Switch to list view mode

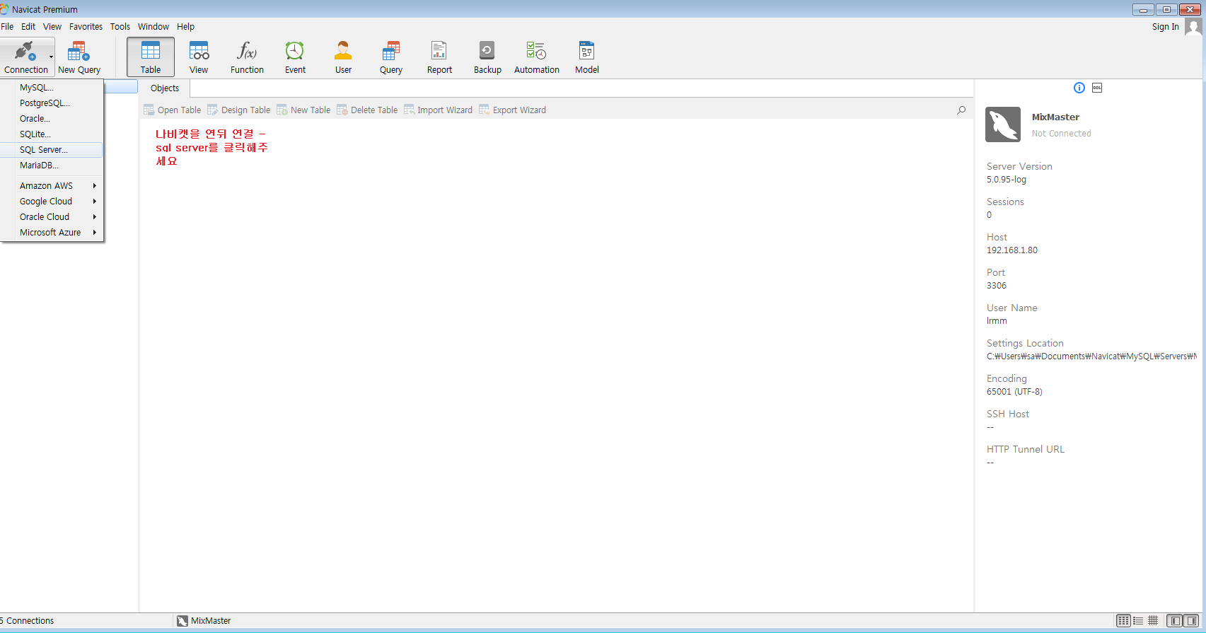coord(1123,620)
